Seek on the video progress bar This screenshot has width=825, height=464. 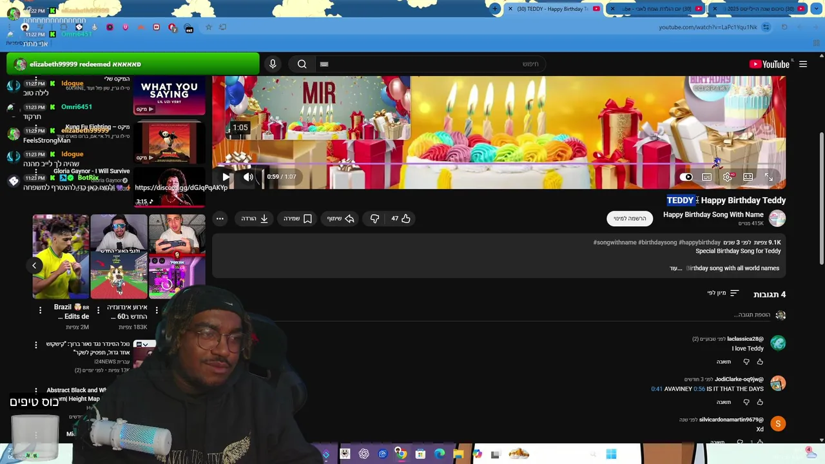point(499,164)
